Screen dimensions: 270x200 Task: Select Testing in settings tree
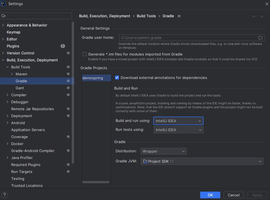click(18, 179)
